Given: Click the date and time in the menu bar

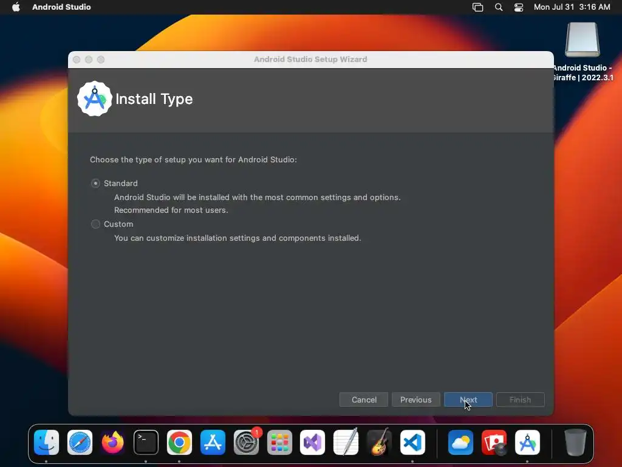Looking at the screenshot, I should [x=572, y=7].
